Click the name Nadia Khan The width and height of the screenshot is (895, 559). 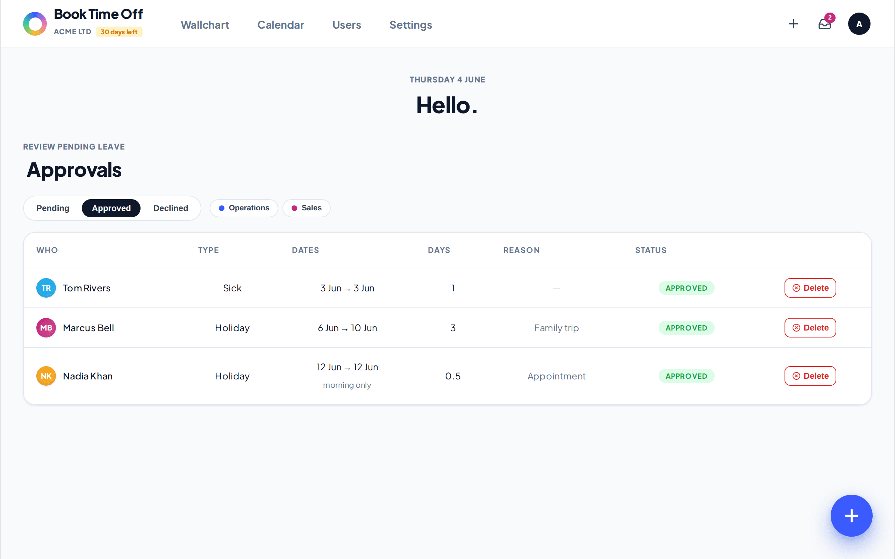[x=88, y=376]
